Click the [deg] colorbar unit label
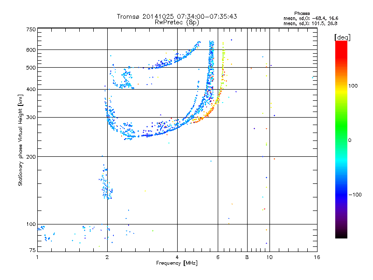 (x=342, y=38)
